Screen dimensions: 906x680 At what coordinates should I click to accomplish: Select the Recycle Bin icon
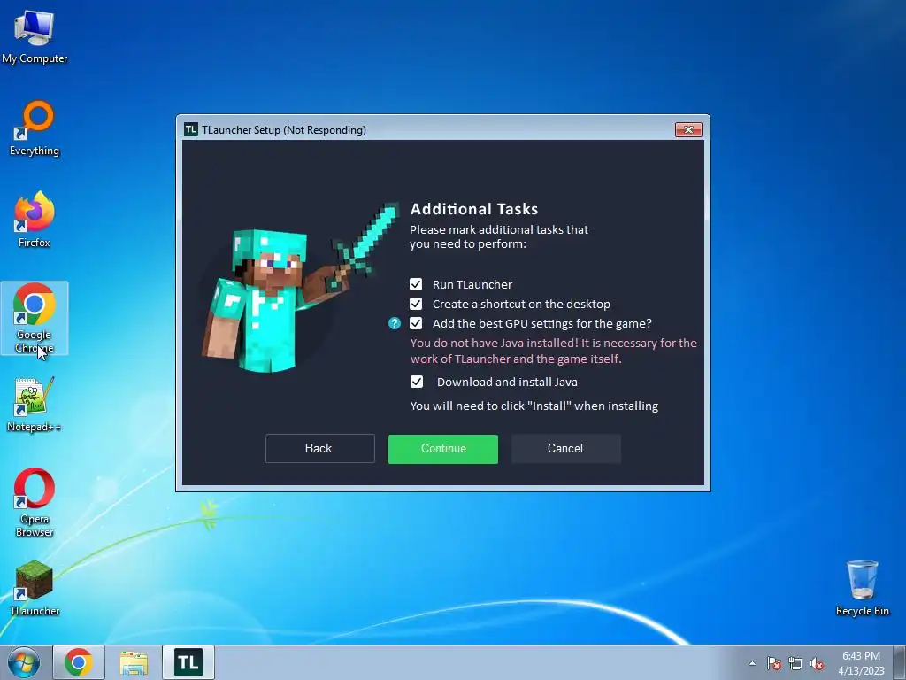pyautogui.click(x=862, y=588)
